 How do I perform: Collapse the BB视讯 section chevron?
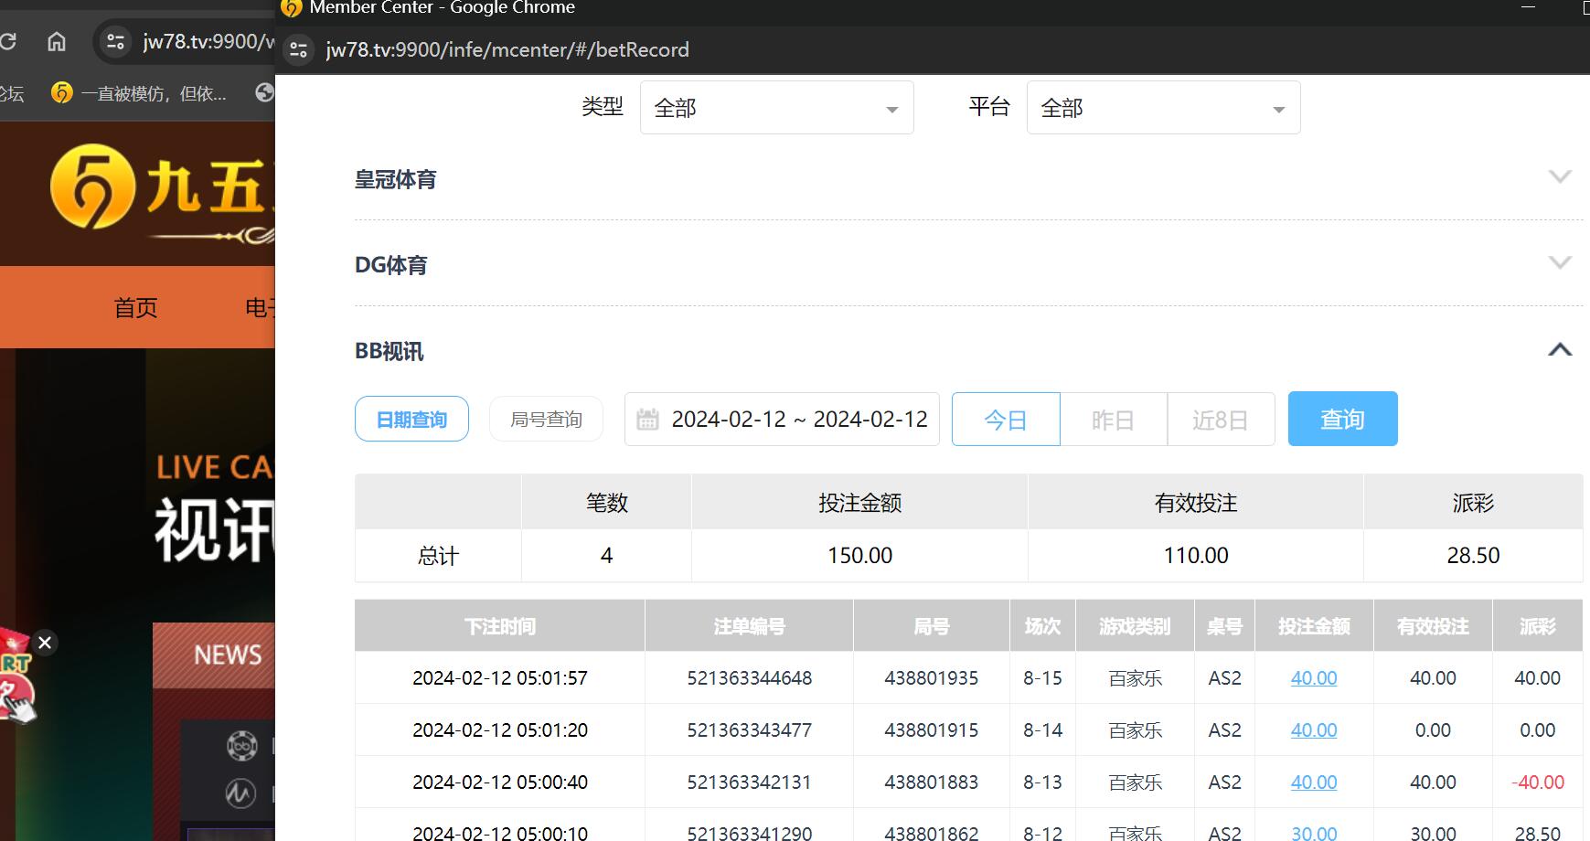[x=1560, y=349]
